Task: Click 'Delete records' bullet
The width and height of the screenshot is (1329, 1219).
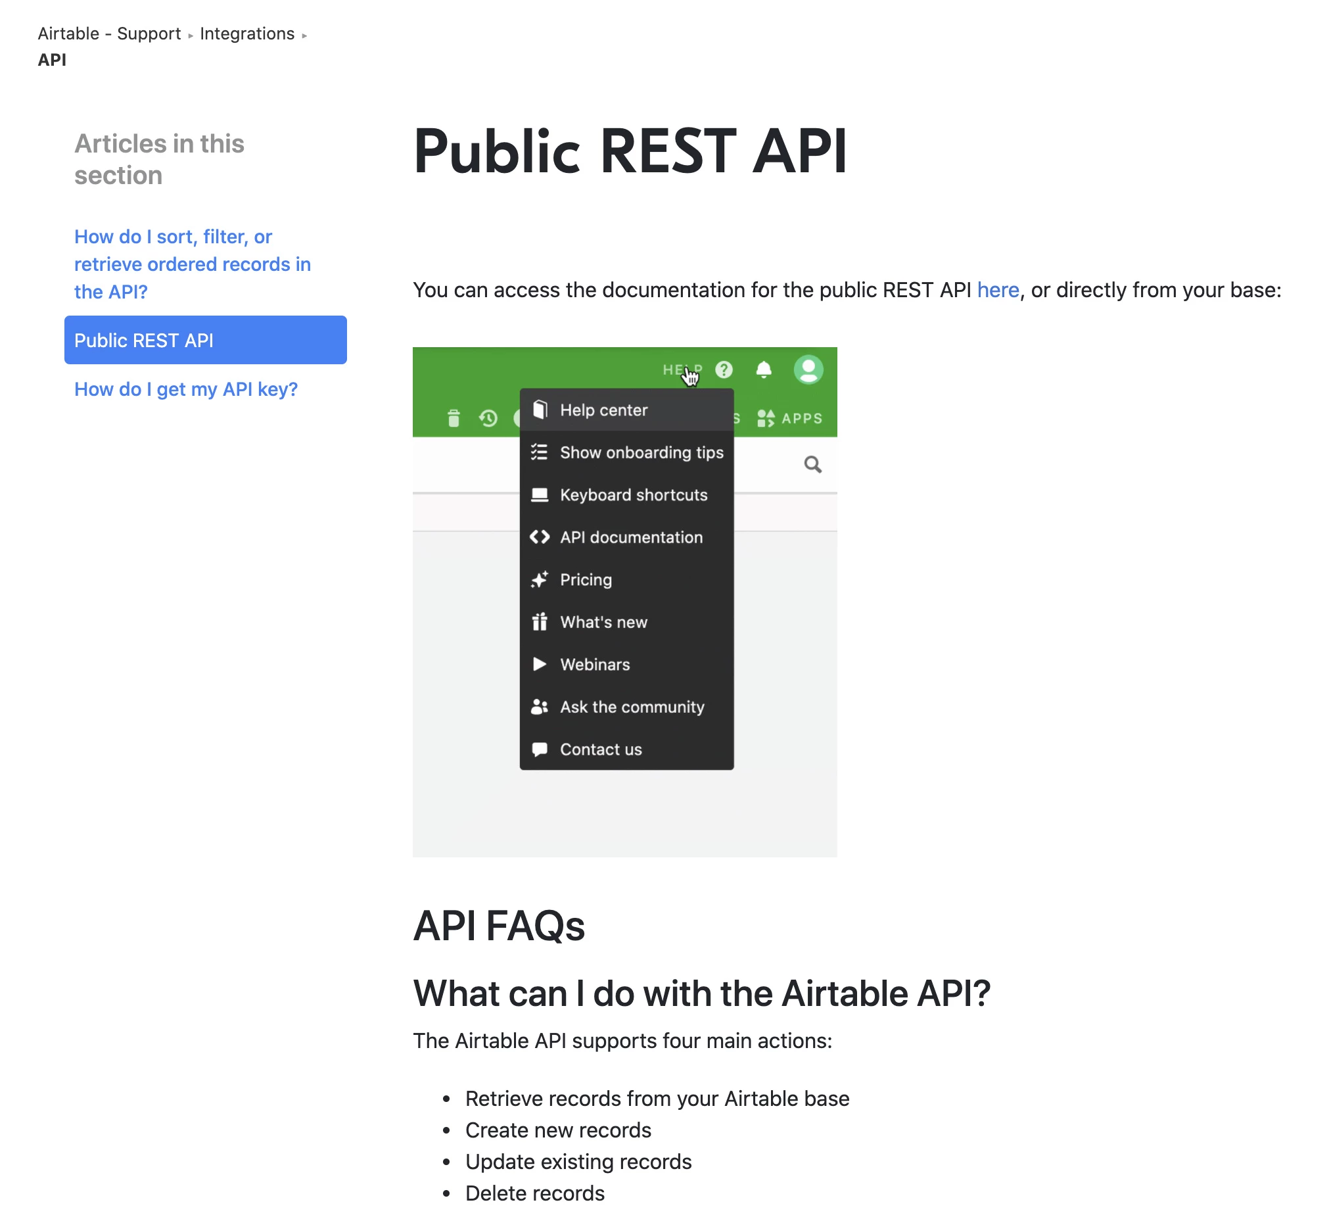Action: tap(534, 1193)
